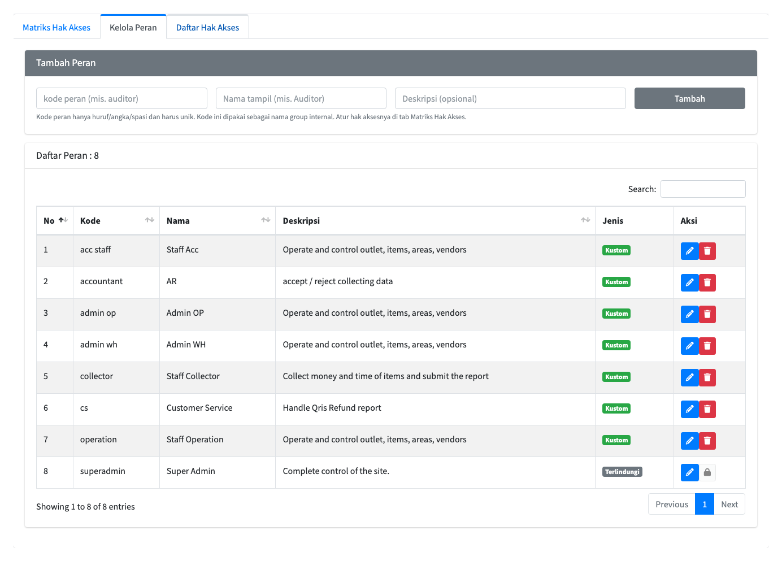Delete the accountant role
The image size is (782, 561).
707,282
